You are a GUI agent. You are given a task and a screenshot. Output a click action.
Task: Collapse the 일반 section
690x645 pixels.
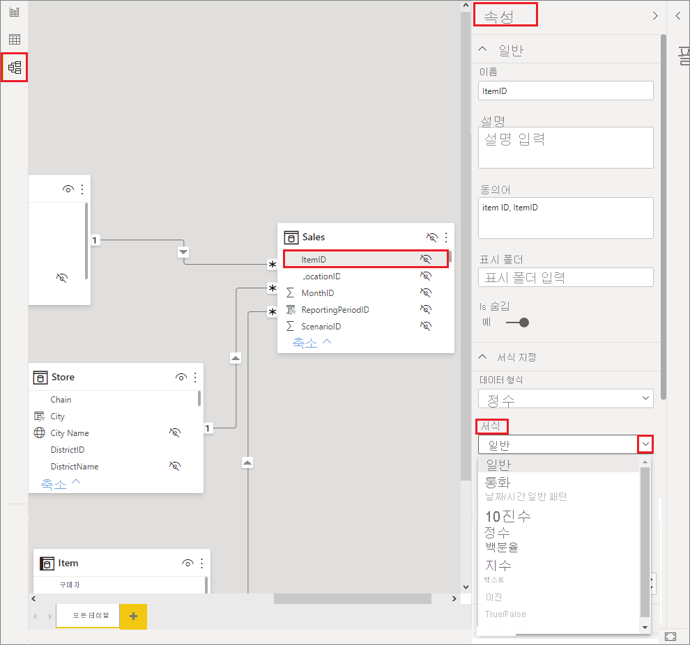click(483, 49)
